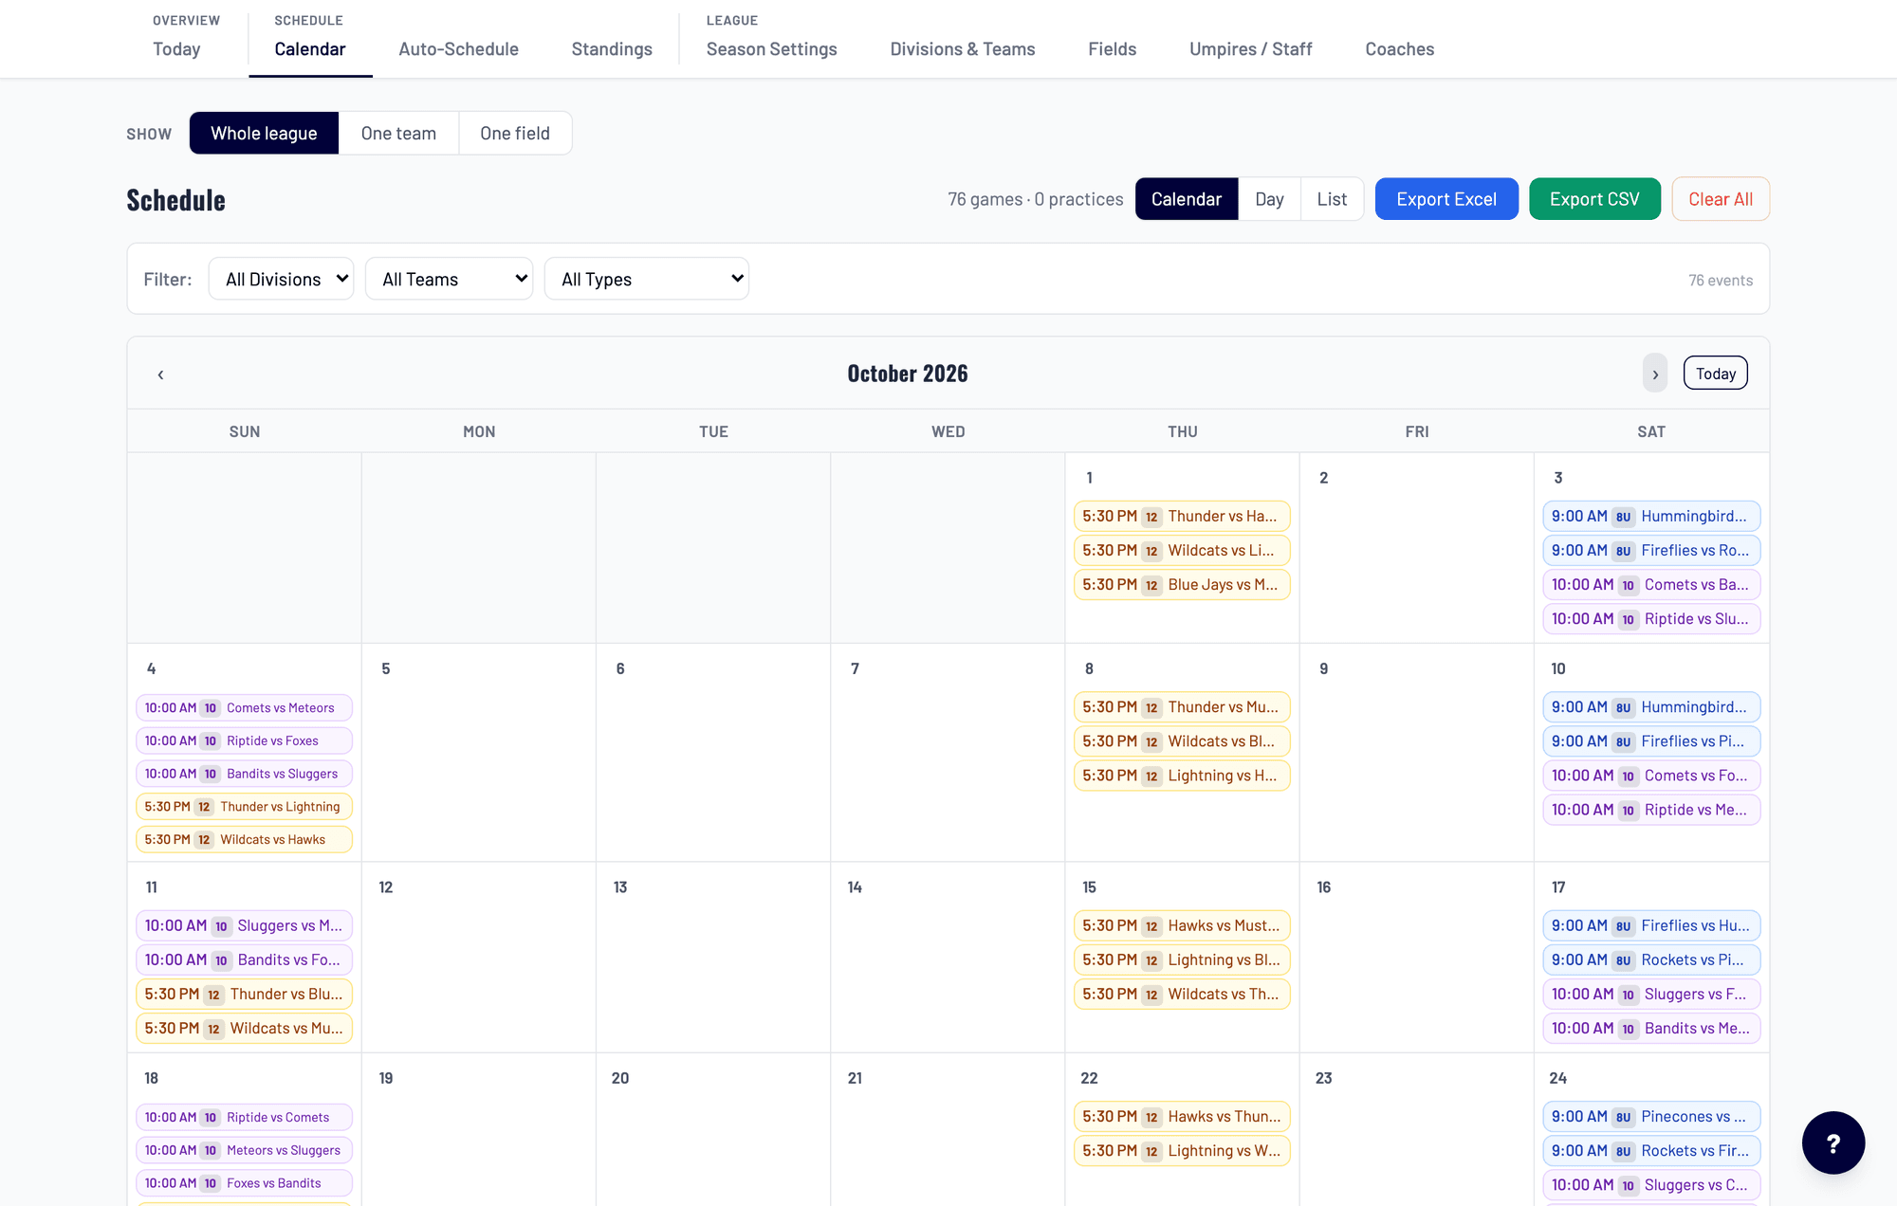
Task: Open Oct 18 Foxes vs Bandits game
Action: point(244,1183)
